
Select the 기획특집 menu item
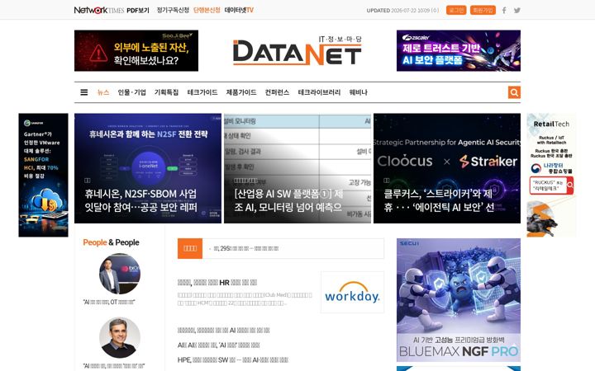pyautogui.click(x=166, y=92)
